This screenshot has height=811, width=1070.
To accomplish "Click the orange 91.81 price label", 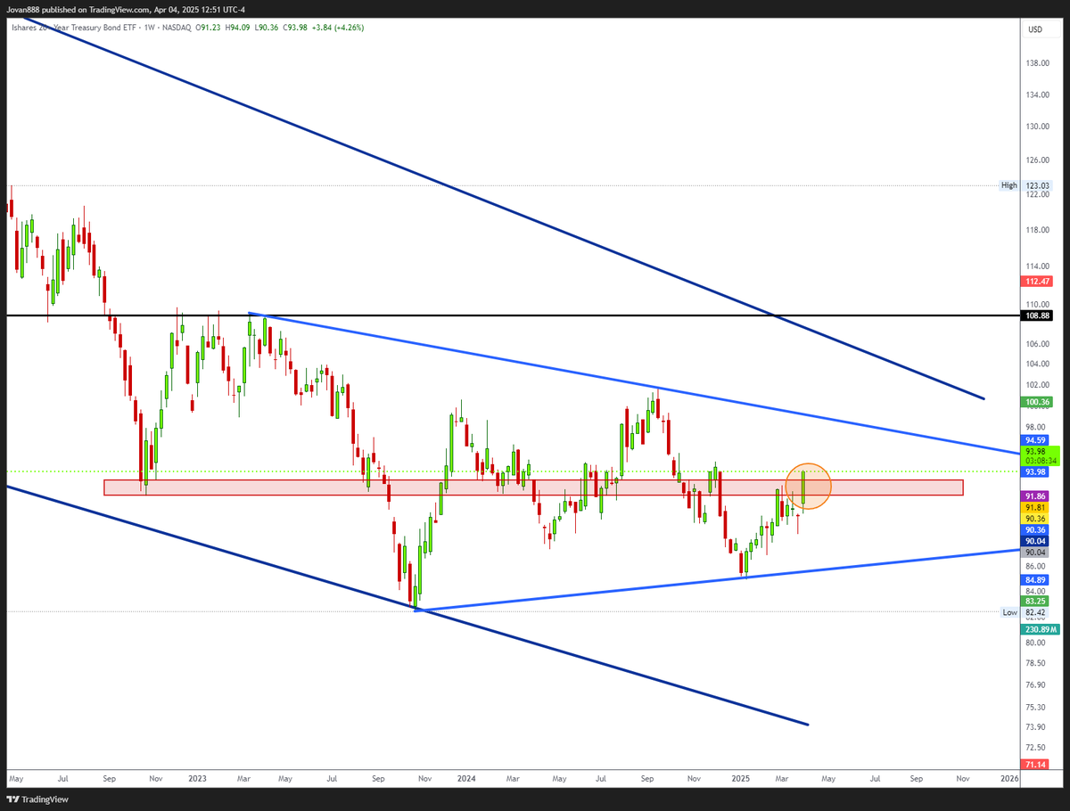I will coord(1034,507).
